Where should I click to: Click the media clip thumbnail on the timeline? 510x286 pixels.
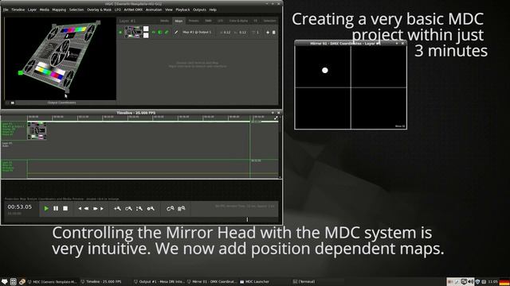[x=37, y=130]
